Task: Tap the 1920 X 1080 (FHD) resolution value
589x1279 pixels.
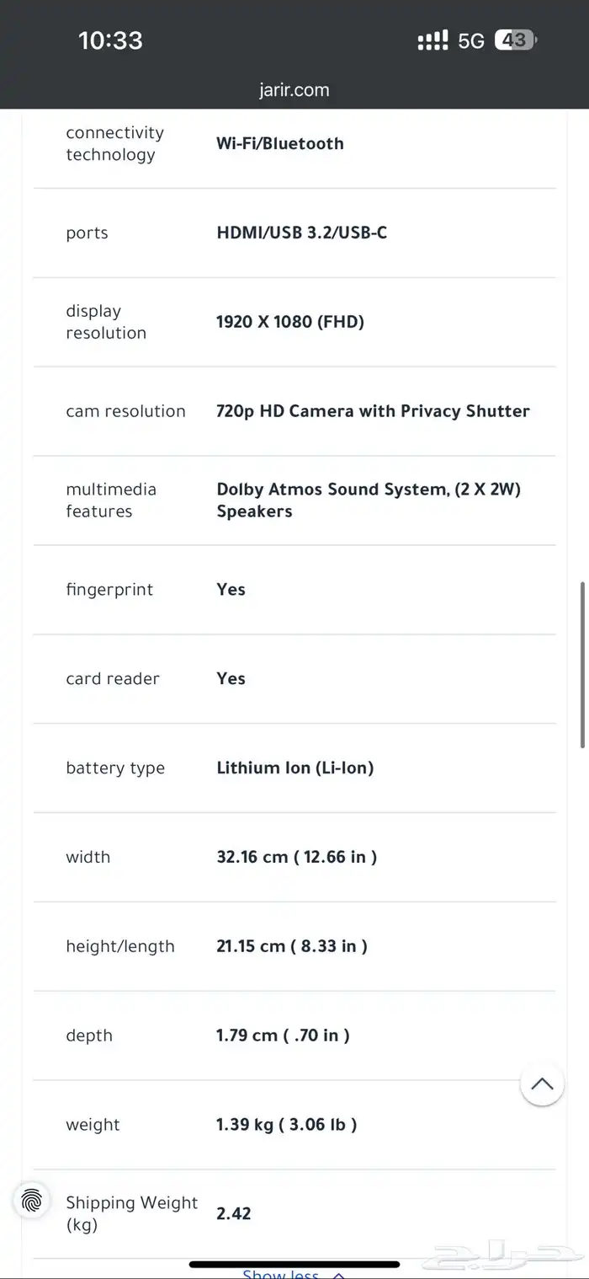Action: 289,322
